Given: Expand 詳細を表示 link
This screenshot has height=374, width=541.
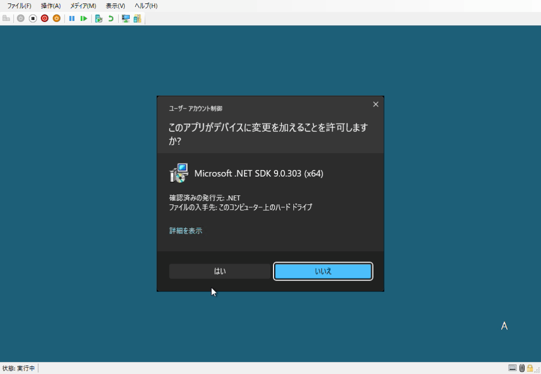Looking at the screenshot, I should click(x=185, y=231).
